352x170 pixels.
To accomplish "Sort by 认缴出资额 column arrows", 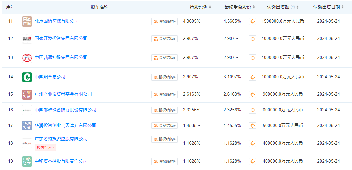I will [297, 7].
